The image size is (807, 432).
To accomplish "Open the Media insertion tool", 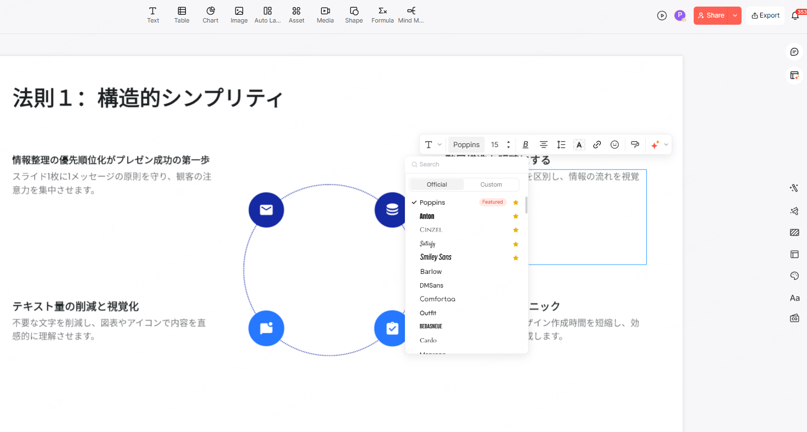I will [325, 15].
